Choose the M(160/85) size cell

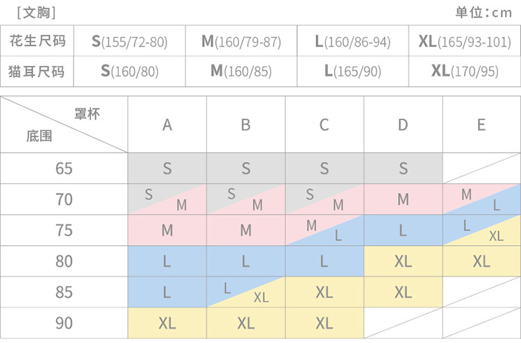[241, 71]
